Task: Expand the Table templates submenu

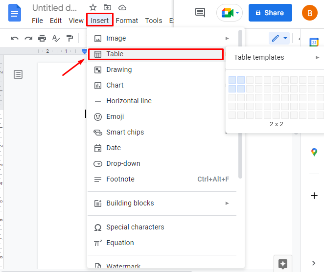Action: pos(275,57)
